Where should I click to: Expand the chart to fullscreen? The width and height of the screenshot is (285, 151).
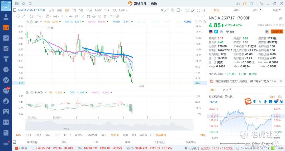tap(198, 10)
